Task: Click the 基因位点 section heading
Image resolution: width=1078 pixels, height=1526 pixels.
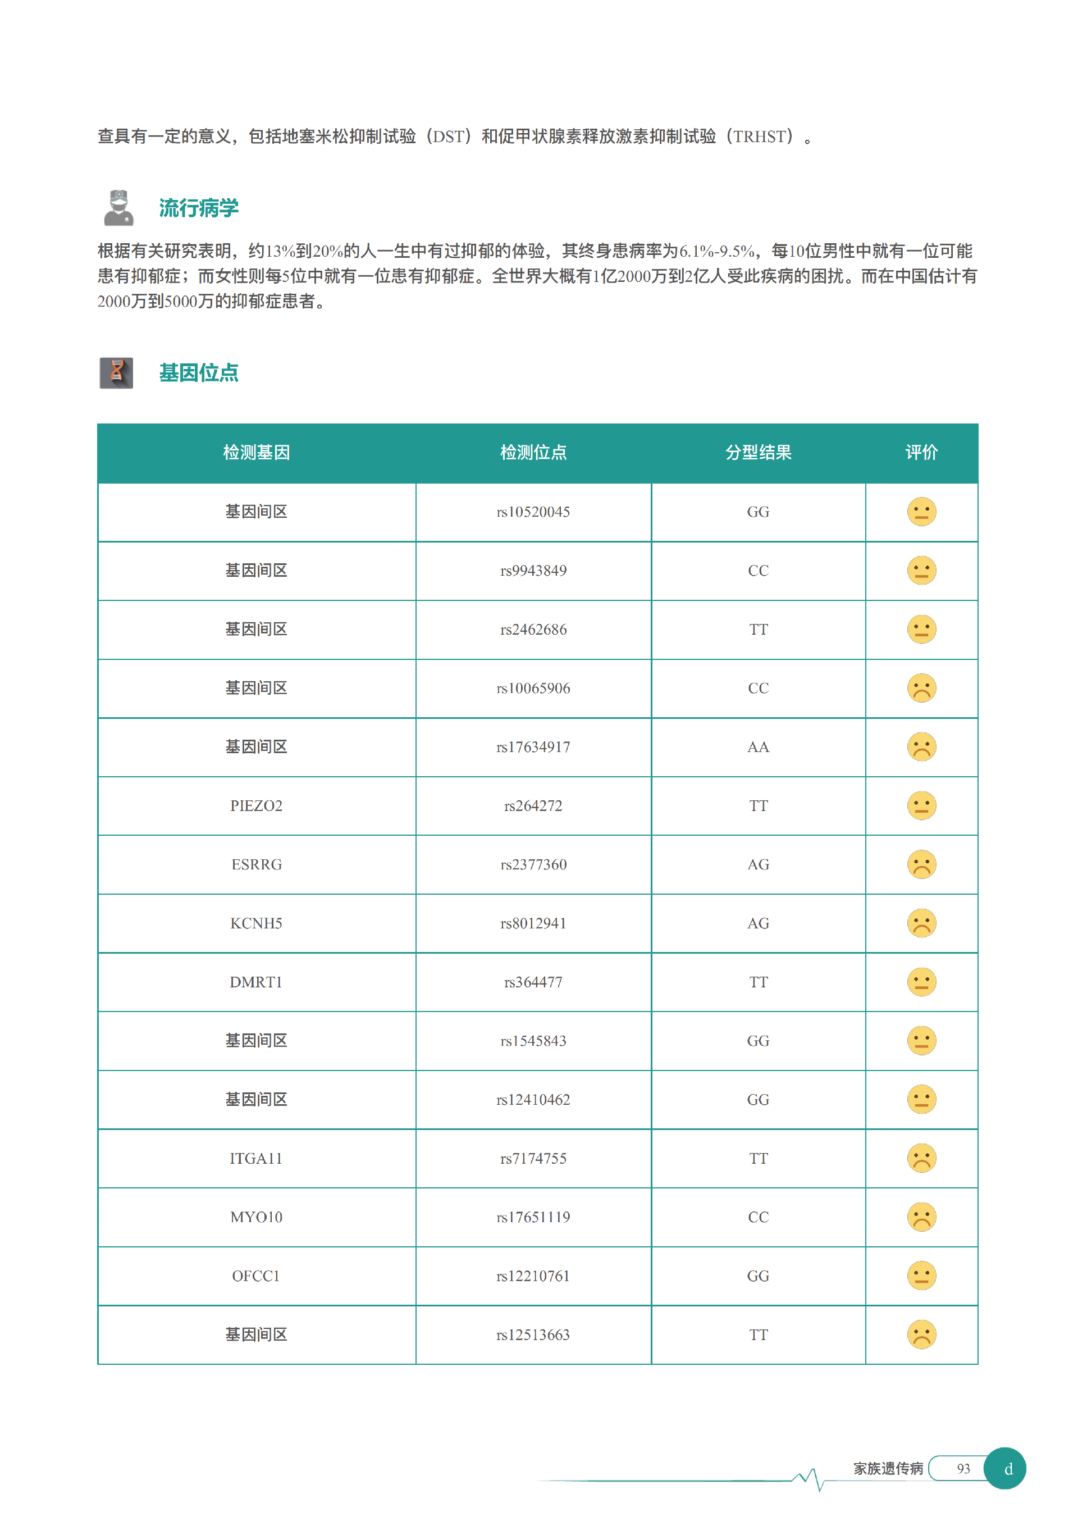Action: pos(199,373)
